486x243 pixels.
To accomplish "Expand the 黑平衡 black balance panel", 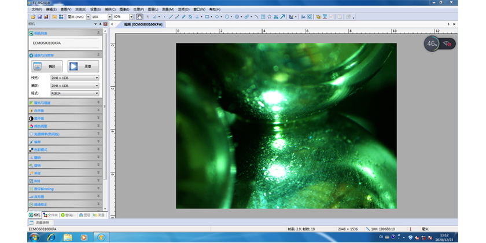I will (x=65, y=119).
